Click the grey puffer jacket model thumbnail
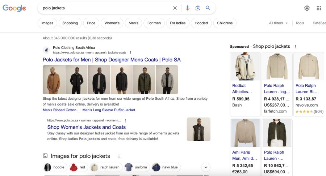This screenshot has height=176, width=326. click(x=167, y=80)
